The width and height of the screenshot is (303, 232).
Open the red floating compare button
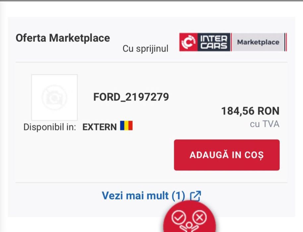click(189, 219)
